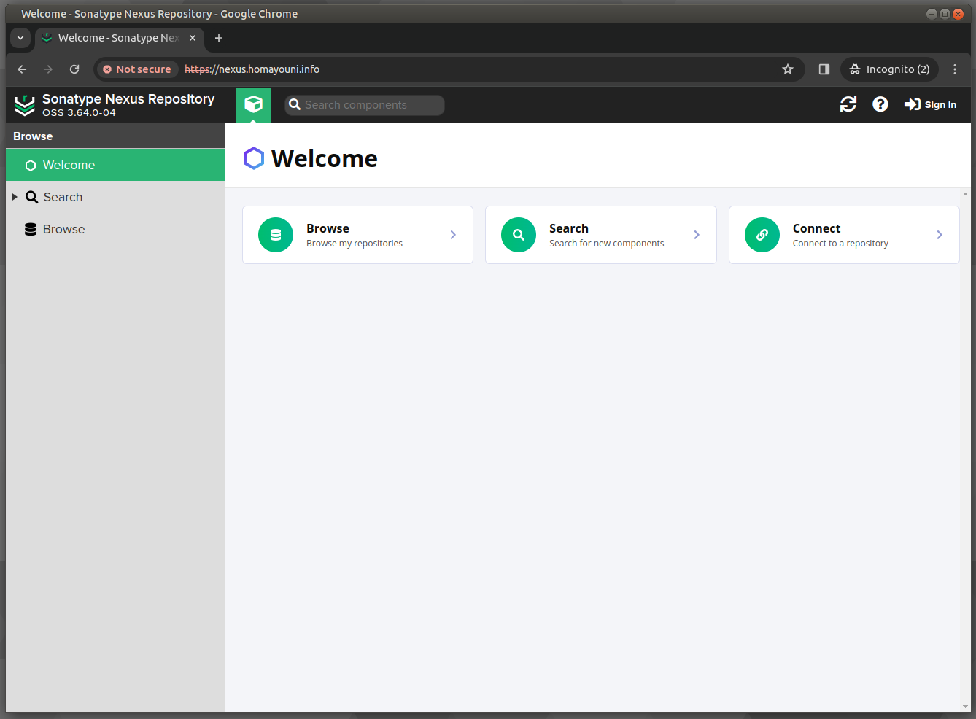The width and height of the screenshot is (976, 719).
Task: Open a new tab with plus button
Action: (219, 38)
